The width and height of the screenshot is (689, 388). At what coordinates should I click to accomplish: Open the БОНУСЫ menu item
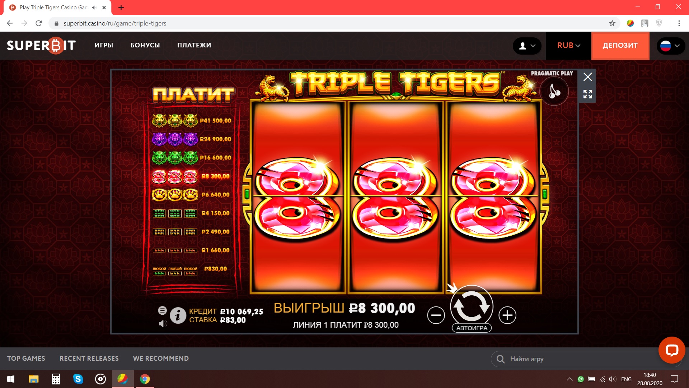[145, 45]
